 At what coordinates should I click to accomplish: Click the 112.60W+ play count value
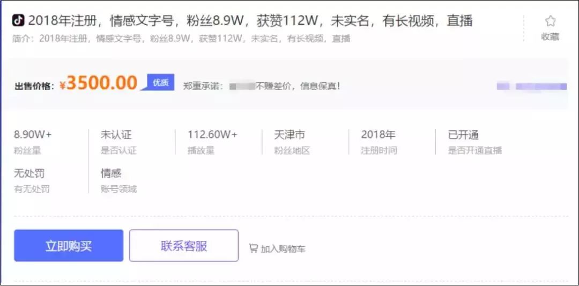pyautogui.click(x=213, y=135)
